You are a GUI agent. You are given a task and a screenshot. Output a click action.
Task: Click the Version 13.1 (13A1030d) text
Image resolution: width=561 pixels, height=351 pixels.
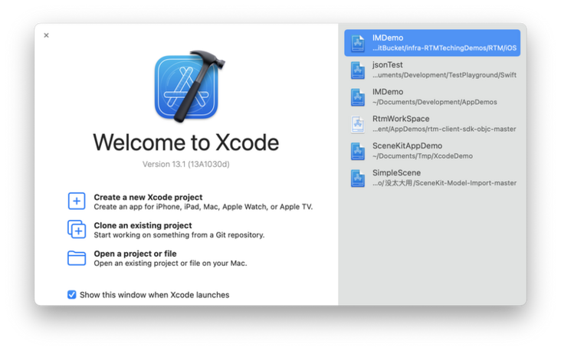click(x=186, y=164)
